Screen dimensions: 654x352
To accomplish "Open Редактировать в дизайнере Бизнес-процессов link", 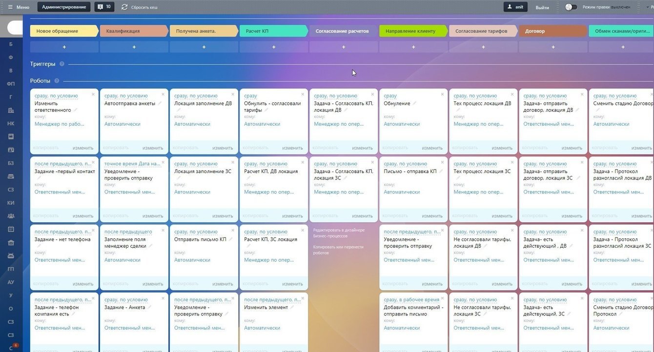I will [338, 233].
